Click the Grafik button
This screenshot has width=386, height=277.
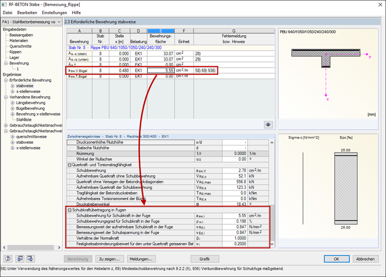point(205,259)
